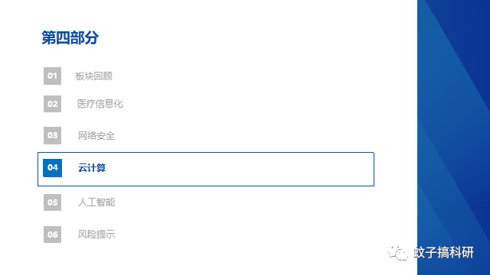Select the 医疗信息化 agenda item
Screen dimensions: 490x275
coord(100,104)
